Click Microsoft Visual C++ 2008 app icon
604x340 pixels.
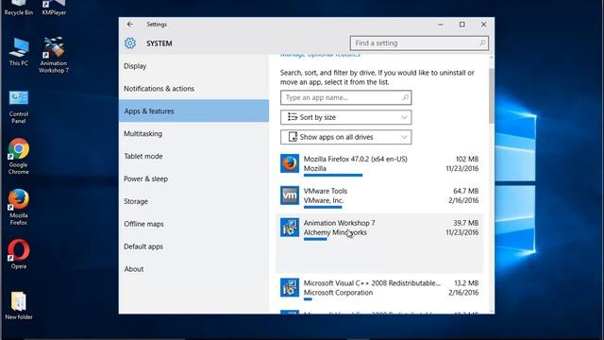[x=290, y=287]
